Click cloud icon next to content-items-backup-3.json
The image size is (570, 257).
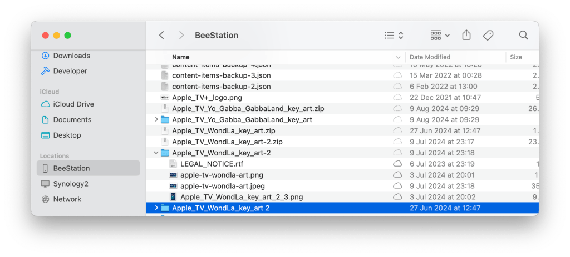coord(397,75)
